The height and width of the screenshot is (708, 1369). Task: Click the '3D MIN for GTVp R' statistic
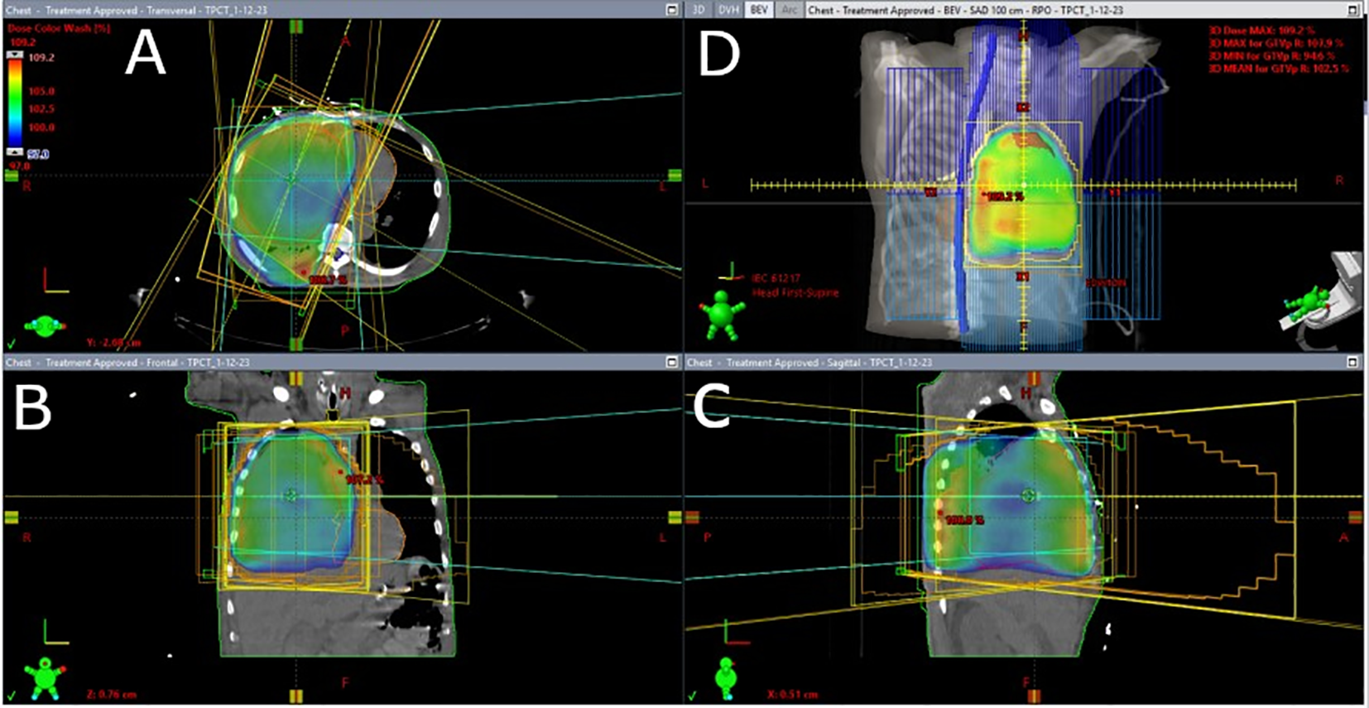1271,55
